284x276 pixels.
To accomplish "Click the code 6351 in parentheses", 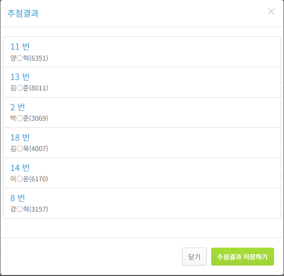I will pos(39,58).
